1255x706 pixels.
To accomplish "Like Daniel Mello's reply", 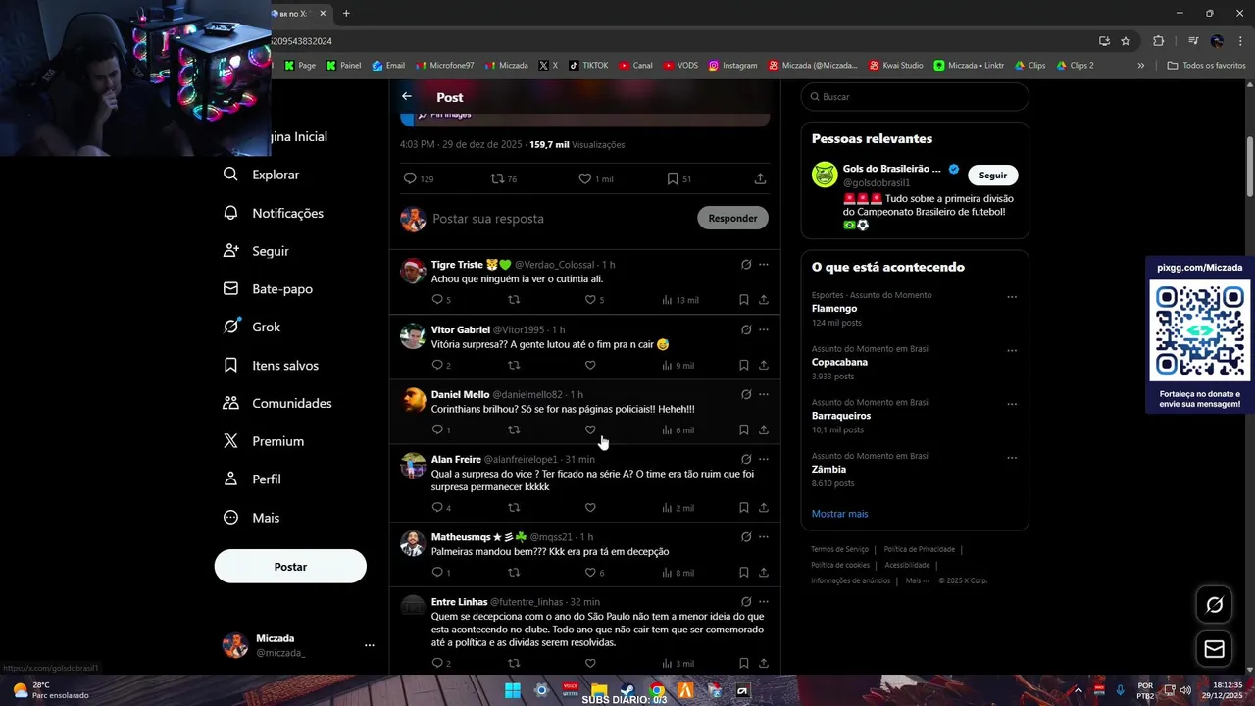I will point(590,429).
